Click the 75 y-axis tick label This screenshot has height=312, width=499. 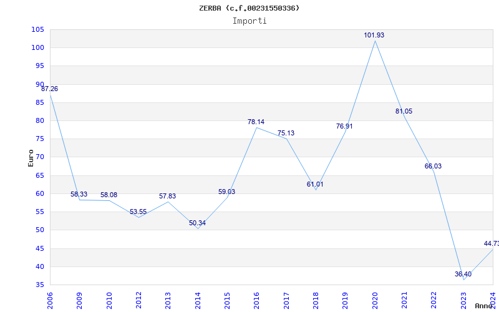39,139
